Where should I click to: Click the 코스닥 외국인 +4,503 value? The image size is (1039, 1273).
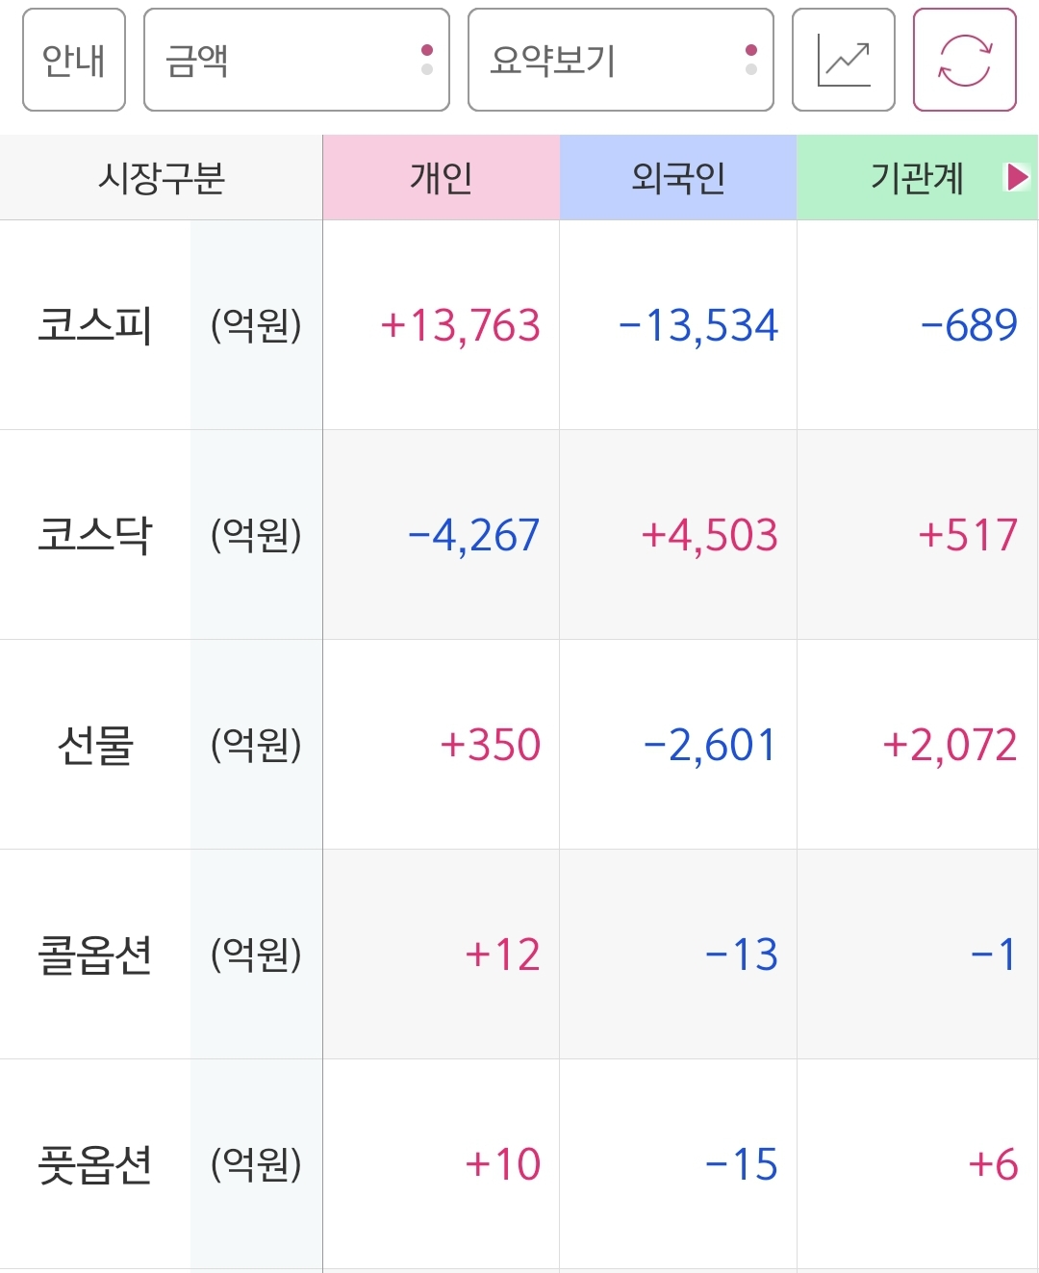pyautogui.click(x=709, y=535)
